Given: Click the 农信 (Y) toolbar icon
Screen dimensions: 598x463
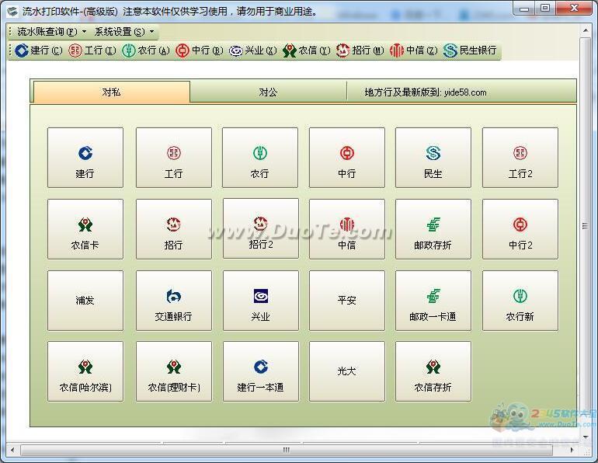Looking at the screenshot, I should 307,50.
